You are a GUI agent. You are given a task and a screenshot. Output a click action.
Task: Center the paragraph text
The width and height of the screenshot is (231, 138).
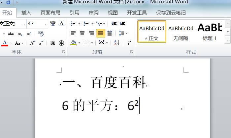[x=82, y=33]
